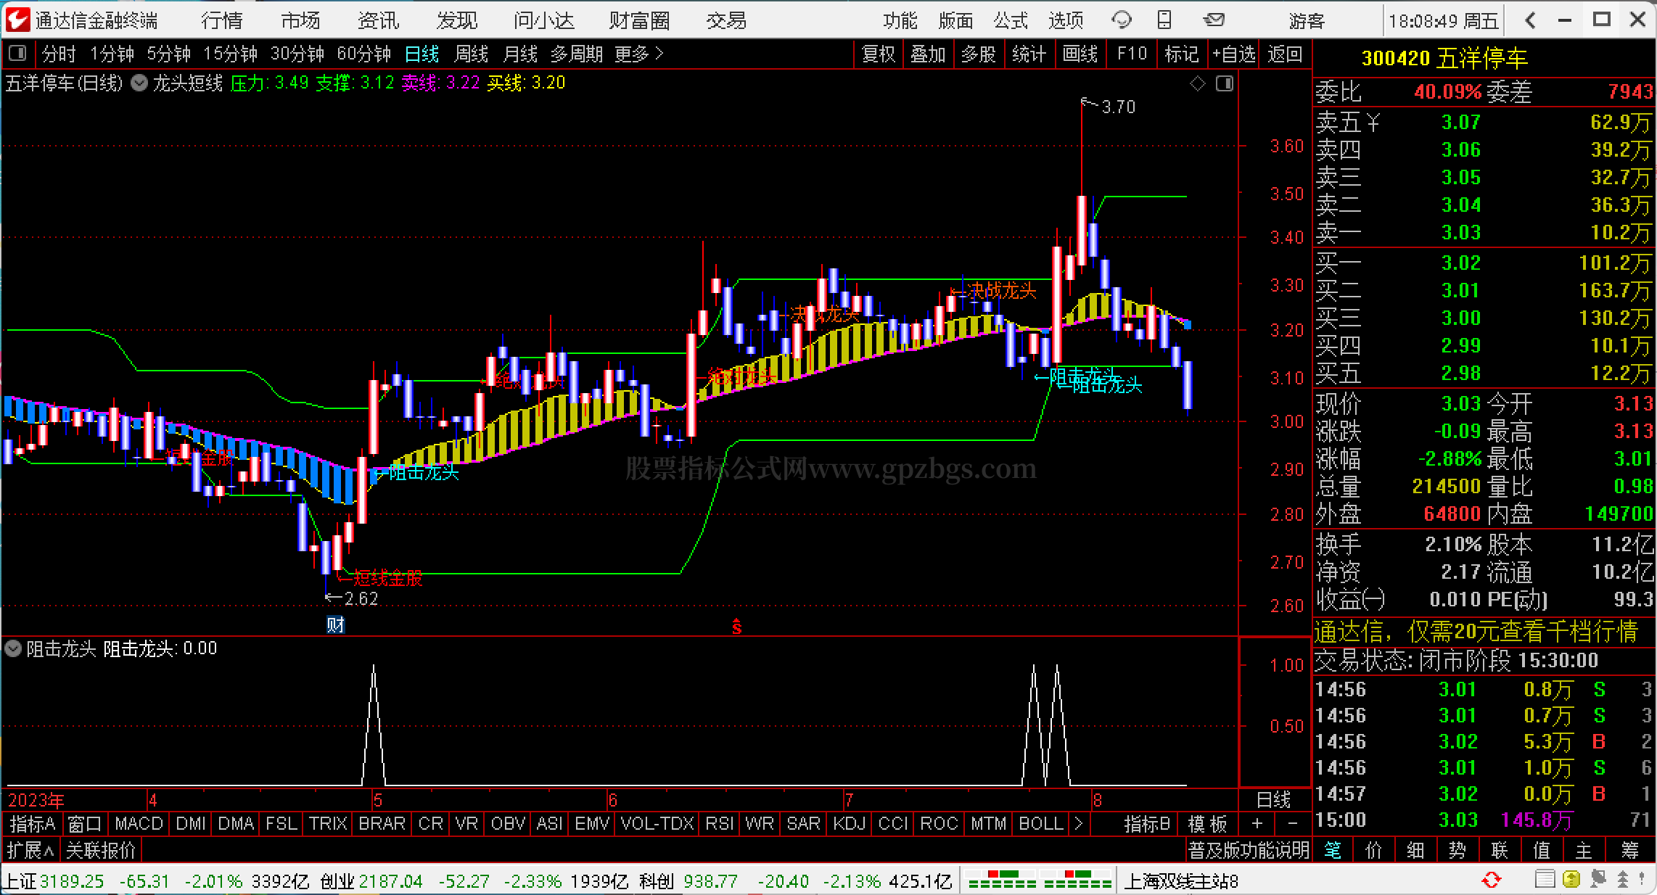Click the round icon before 阻击龙头 sub-chart

(x=12, y=648)
